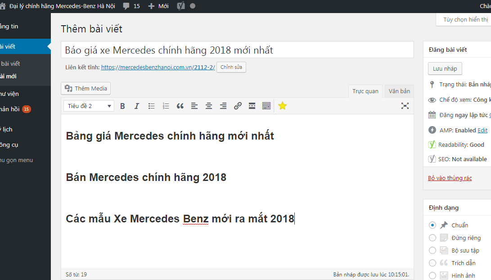Insert or edit link icon

pyautogui.click(x=238, y=106)
